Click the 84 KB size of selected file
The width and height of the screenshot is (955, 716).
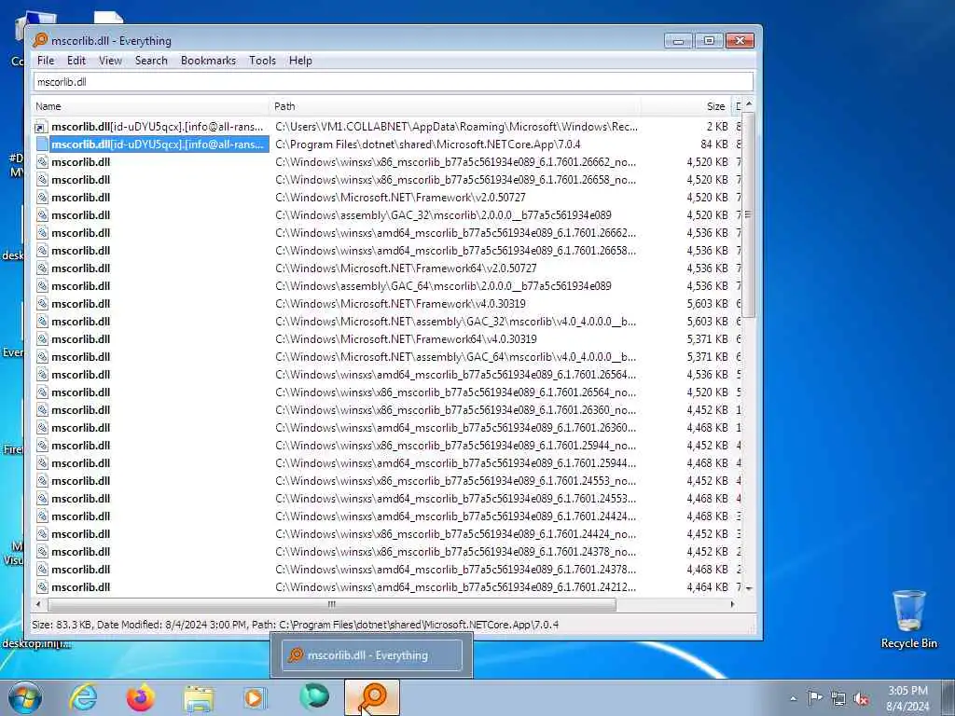click(x=713, y=145)
